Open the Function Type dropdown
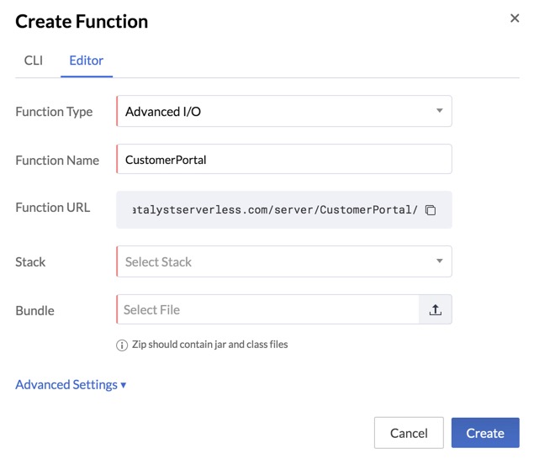This screenshot has height=464, width=534. pyautogui.click(x=284, y=111)
